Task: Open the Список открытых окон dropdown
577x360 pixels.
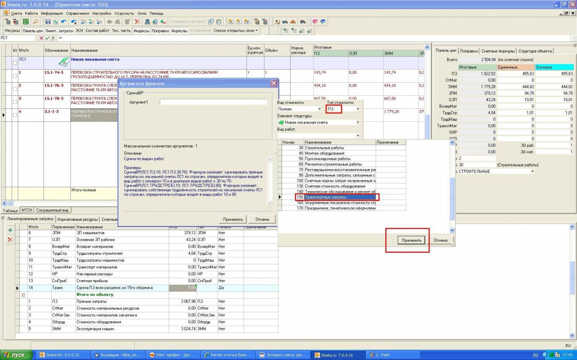Action: point(236,31)
